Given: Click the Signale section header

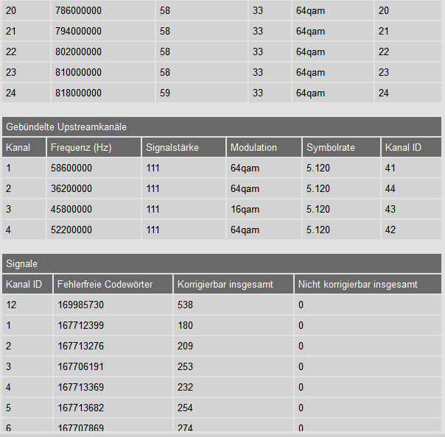Looking at the screenshot, I should click(22, 263).
